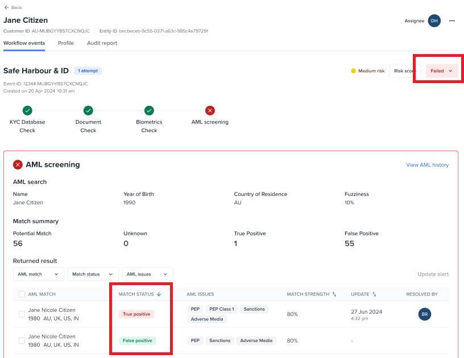Click the Biometrics Check green checkmark icon
Image resolution: width=464 pixels, height=358 pixels.
coord(149,110)
